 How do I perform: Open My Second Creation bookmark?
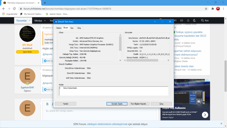coord(31,14)
